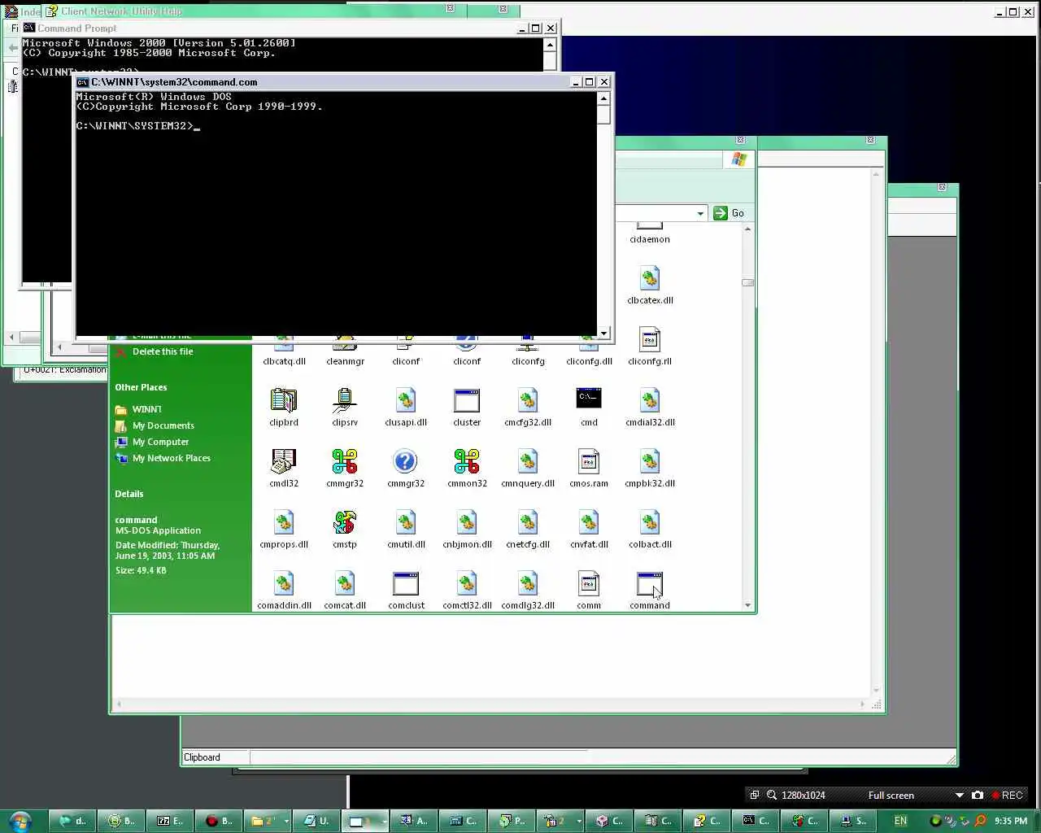Select the cnetcfg.dll file icon
Image resolution: width=1041 pixels, height=833 pixels.
click(528, 521)
